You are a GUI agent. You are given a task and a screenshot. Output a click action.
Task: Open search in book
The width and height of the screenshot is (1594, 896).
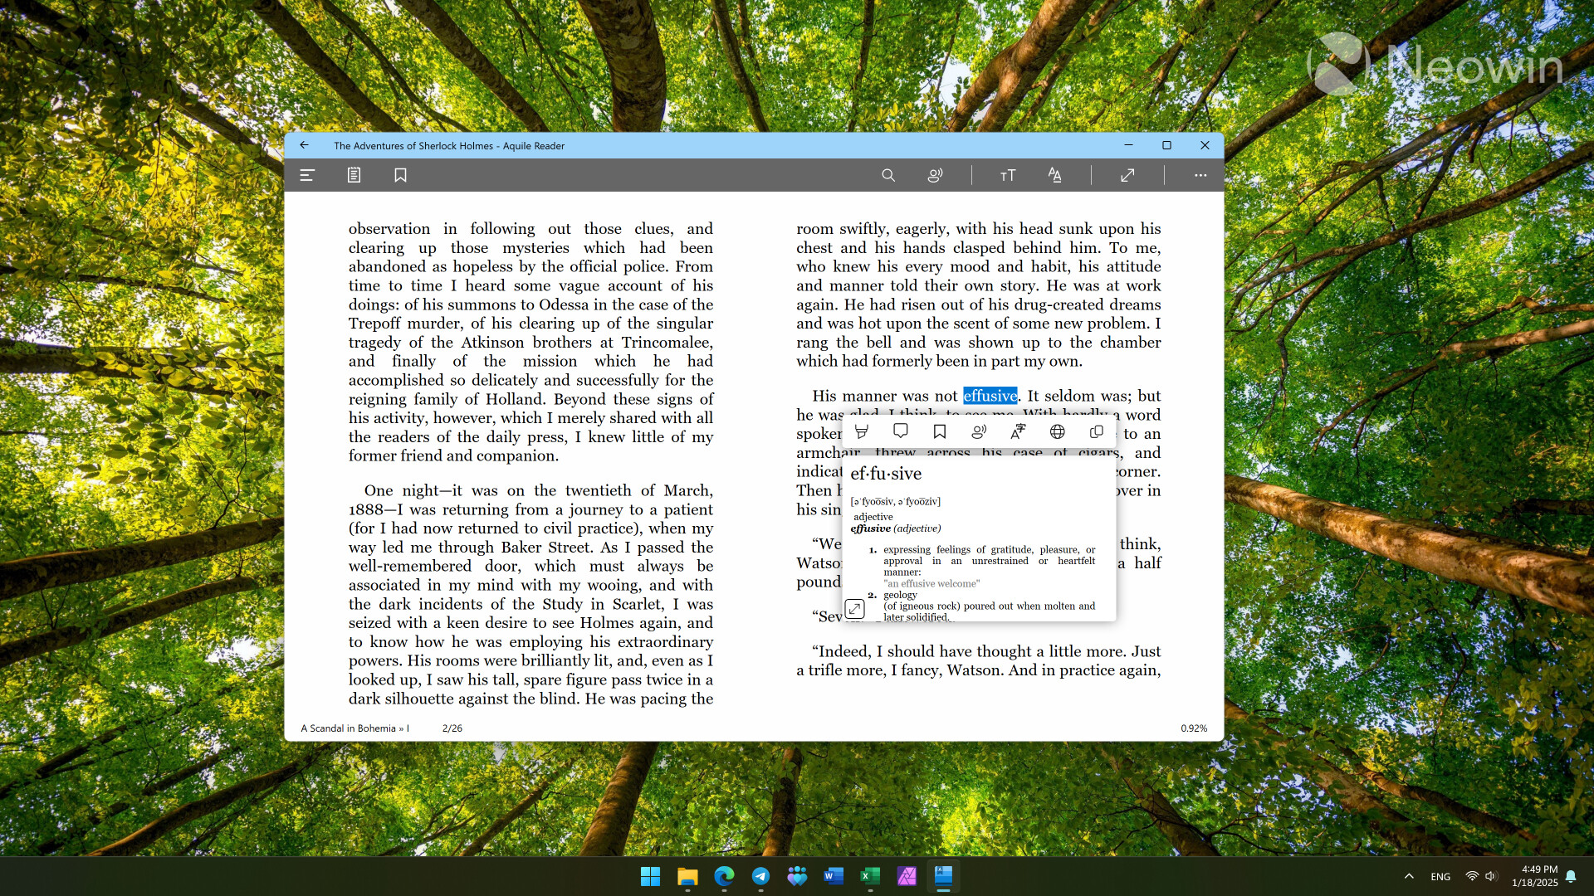click(888, 175)
